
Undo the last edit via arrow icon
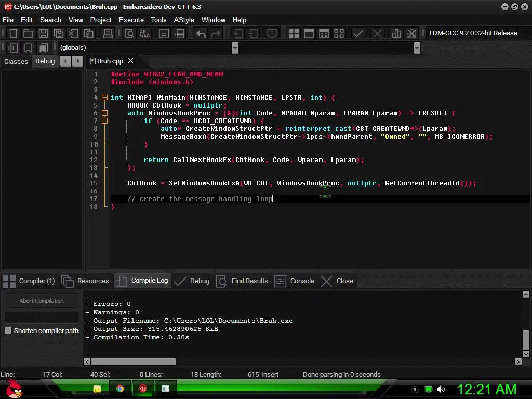(x=201, y=33)
